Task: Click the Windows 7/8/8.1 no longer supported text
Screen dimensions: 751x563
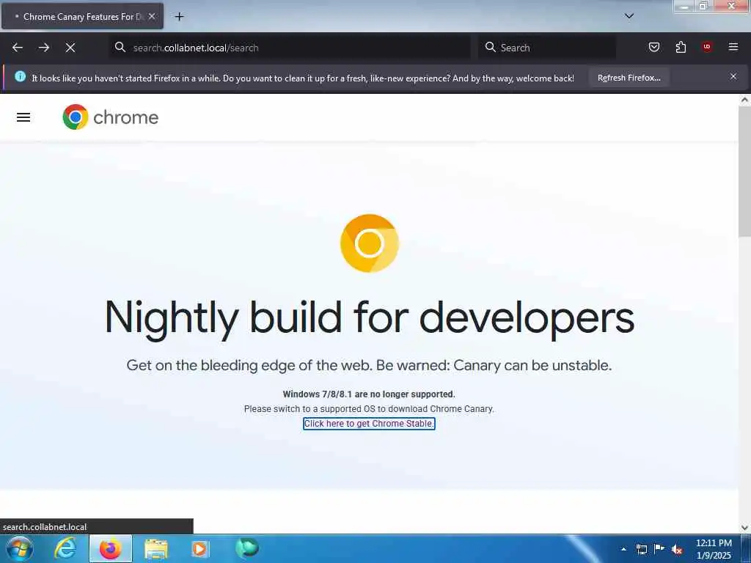Action: (369, 394)
